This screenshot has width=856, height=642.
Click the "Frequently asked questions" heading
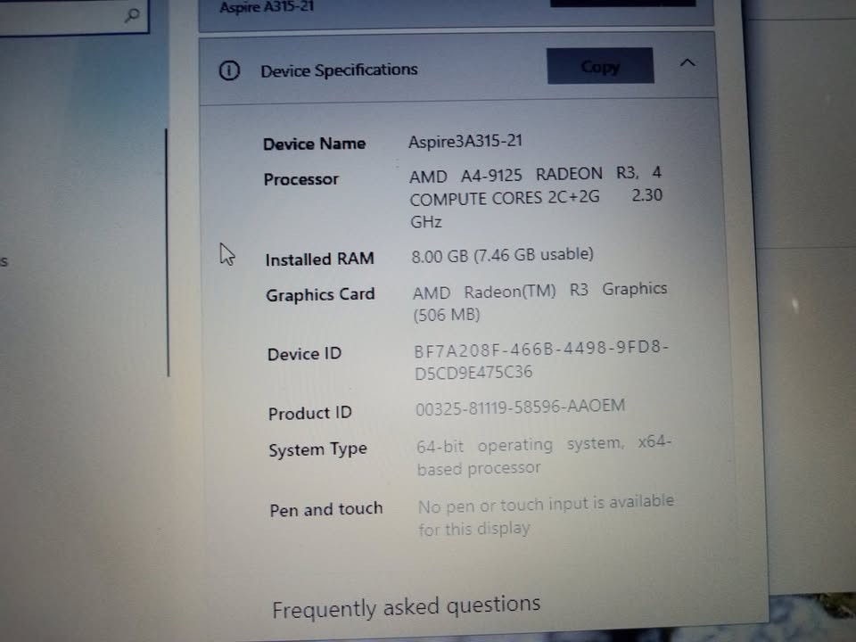pyautogui.click(x=407, y=606)
